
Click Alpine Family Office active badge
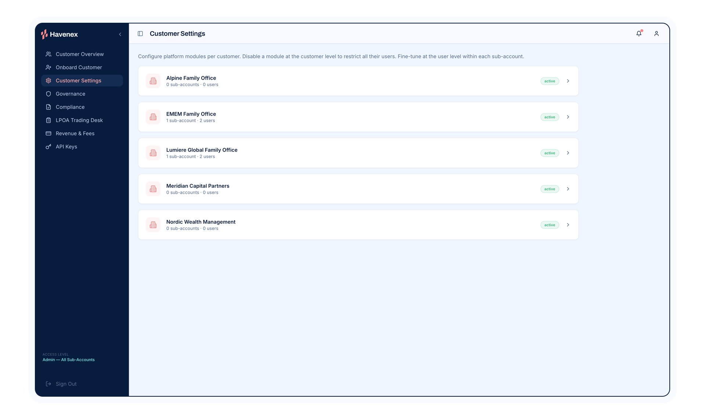(550, 81)
